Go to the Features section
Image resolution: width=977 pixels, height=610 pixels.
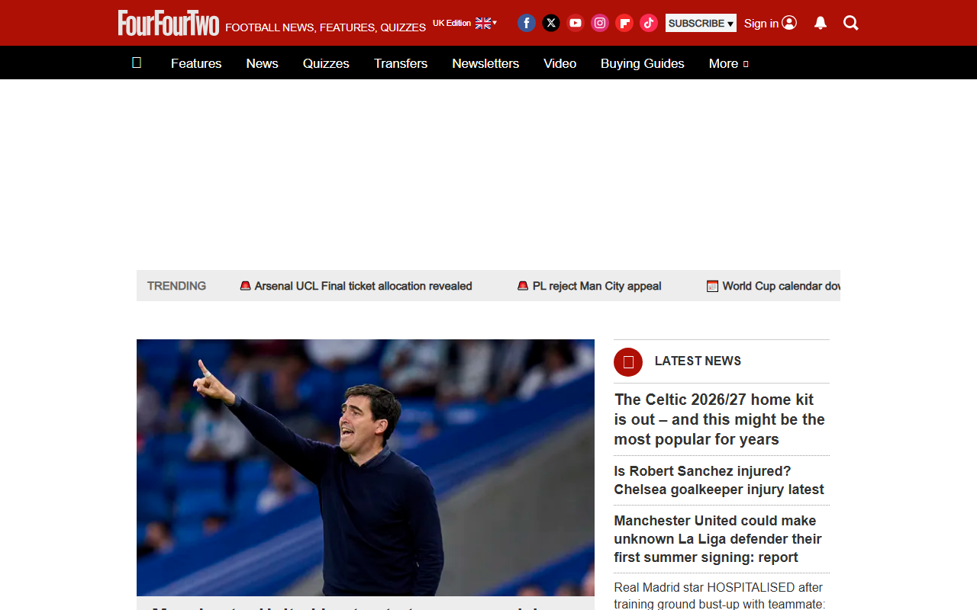click(x=196, y=63)
